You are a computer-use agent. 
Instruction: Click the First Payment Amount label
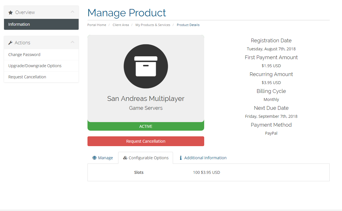coord(271,57)
